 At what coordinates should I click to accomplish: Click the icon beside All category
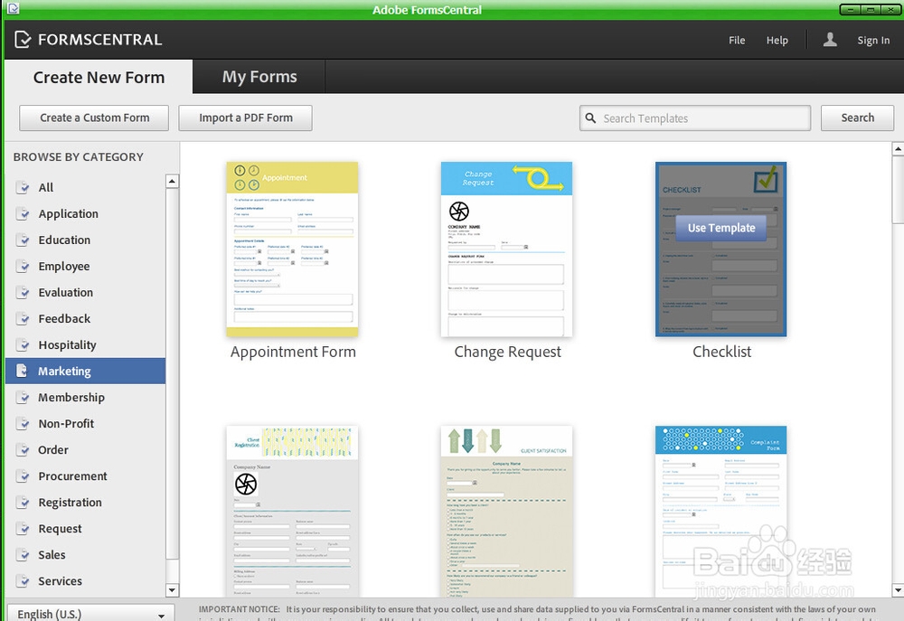[23, 187]
